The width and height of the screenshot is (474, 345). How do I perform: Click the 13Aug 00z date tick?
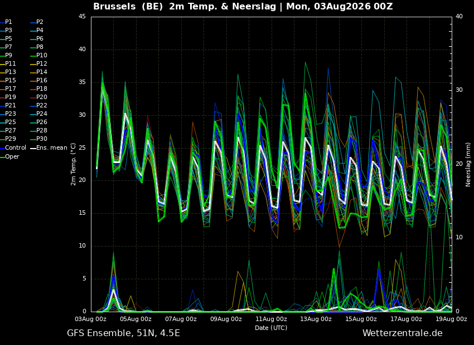click(x=316, y=319)
